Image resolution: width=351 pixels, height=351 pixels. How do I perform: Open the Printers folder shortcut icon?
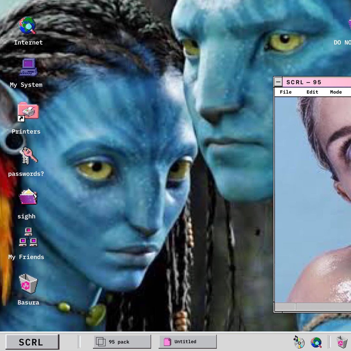pos(28,112)
